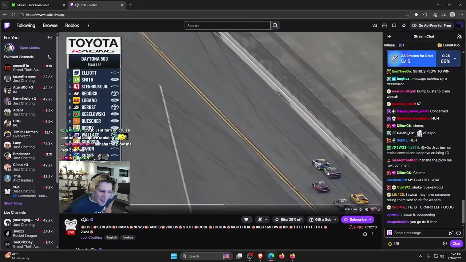Open chat settings gear icon
This screenshot has height=262, width=466.
click(x=445, y=243)
